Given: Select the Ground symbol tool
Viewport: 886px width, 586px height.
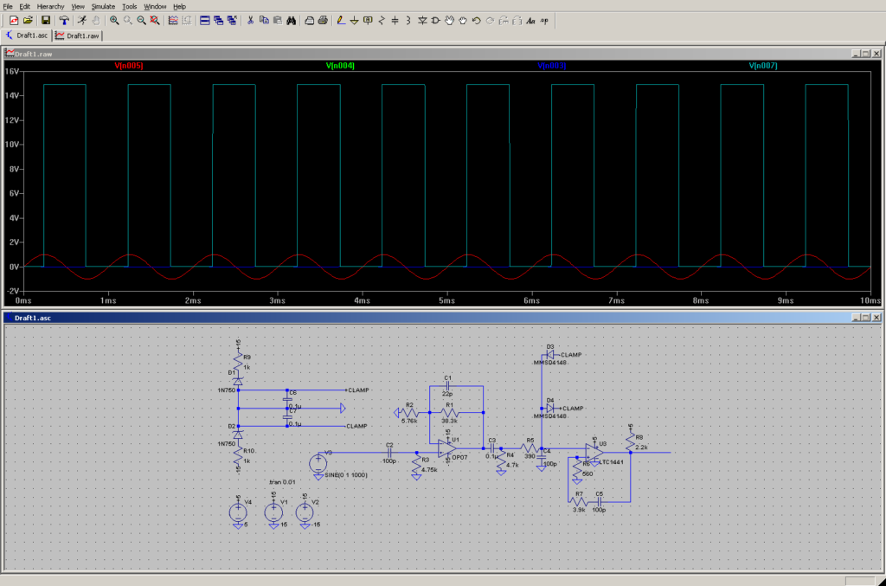Looking at the screenshot, I should click(354, 20).
